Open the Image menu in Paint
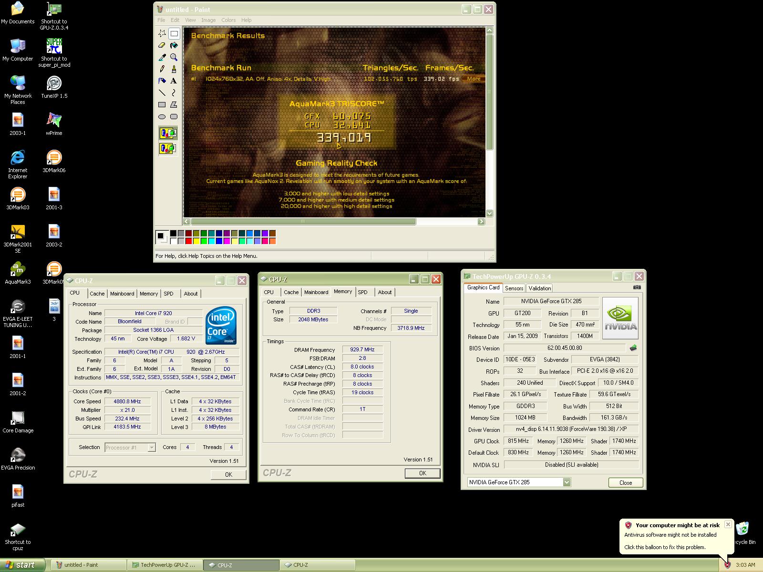763x572 pixels. [208, 20]
